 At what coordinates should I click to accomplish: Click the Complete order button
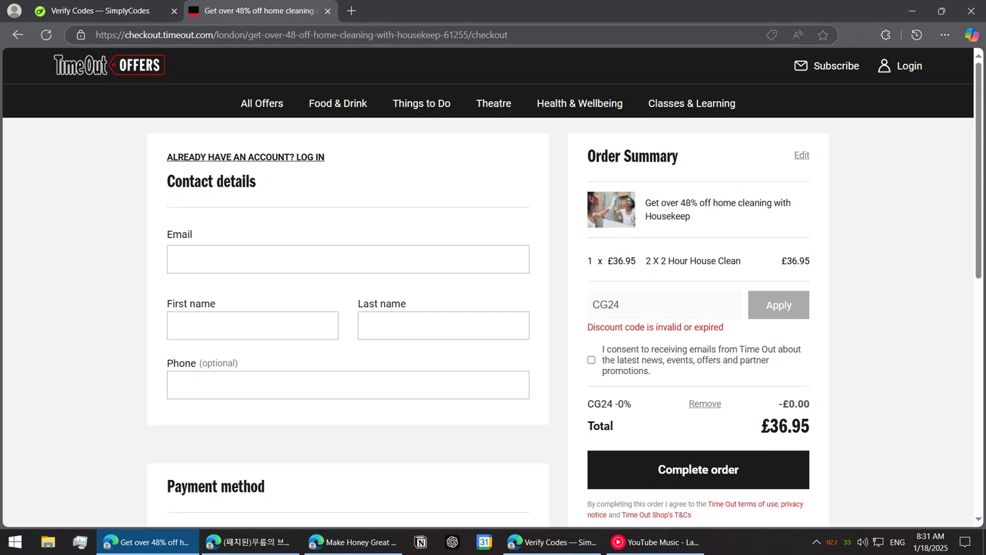[x=698, y=470]
